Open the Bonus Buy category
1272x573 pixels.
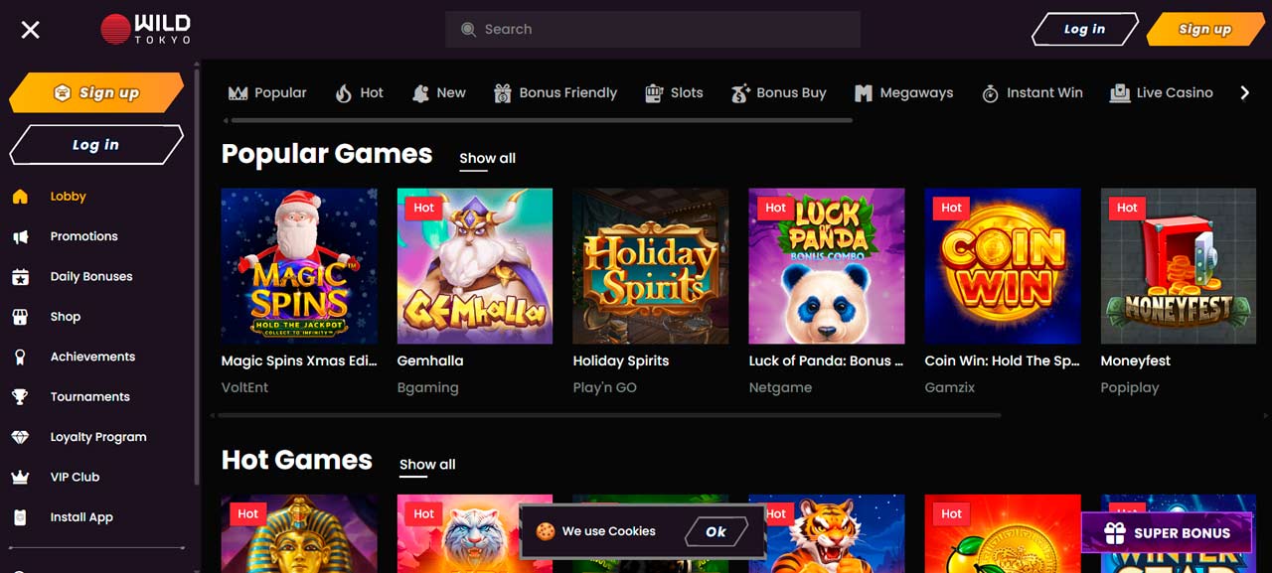[x=778, y=93]
